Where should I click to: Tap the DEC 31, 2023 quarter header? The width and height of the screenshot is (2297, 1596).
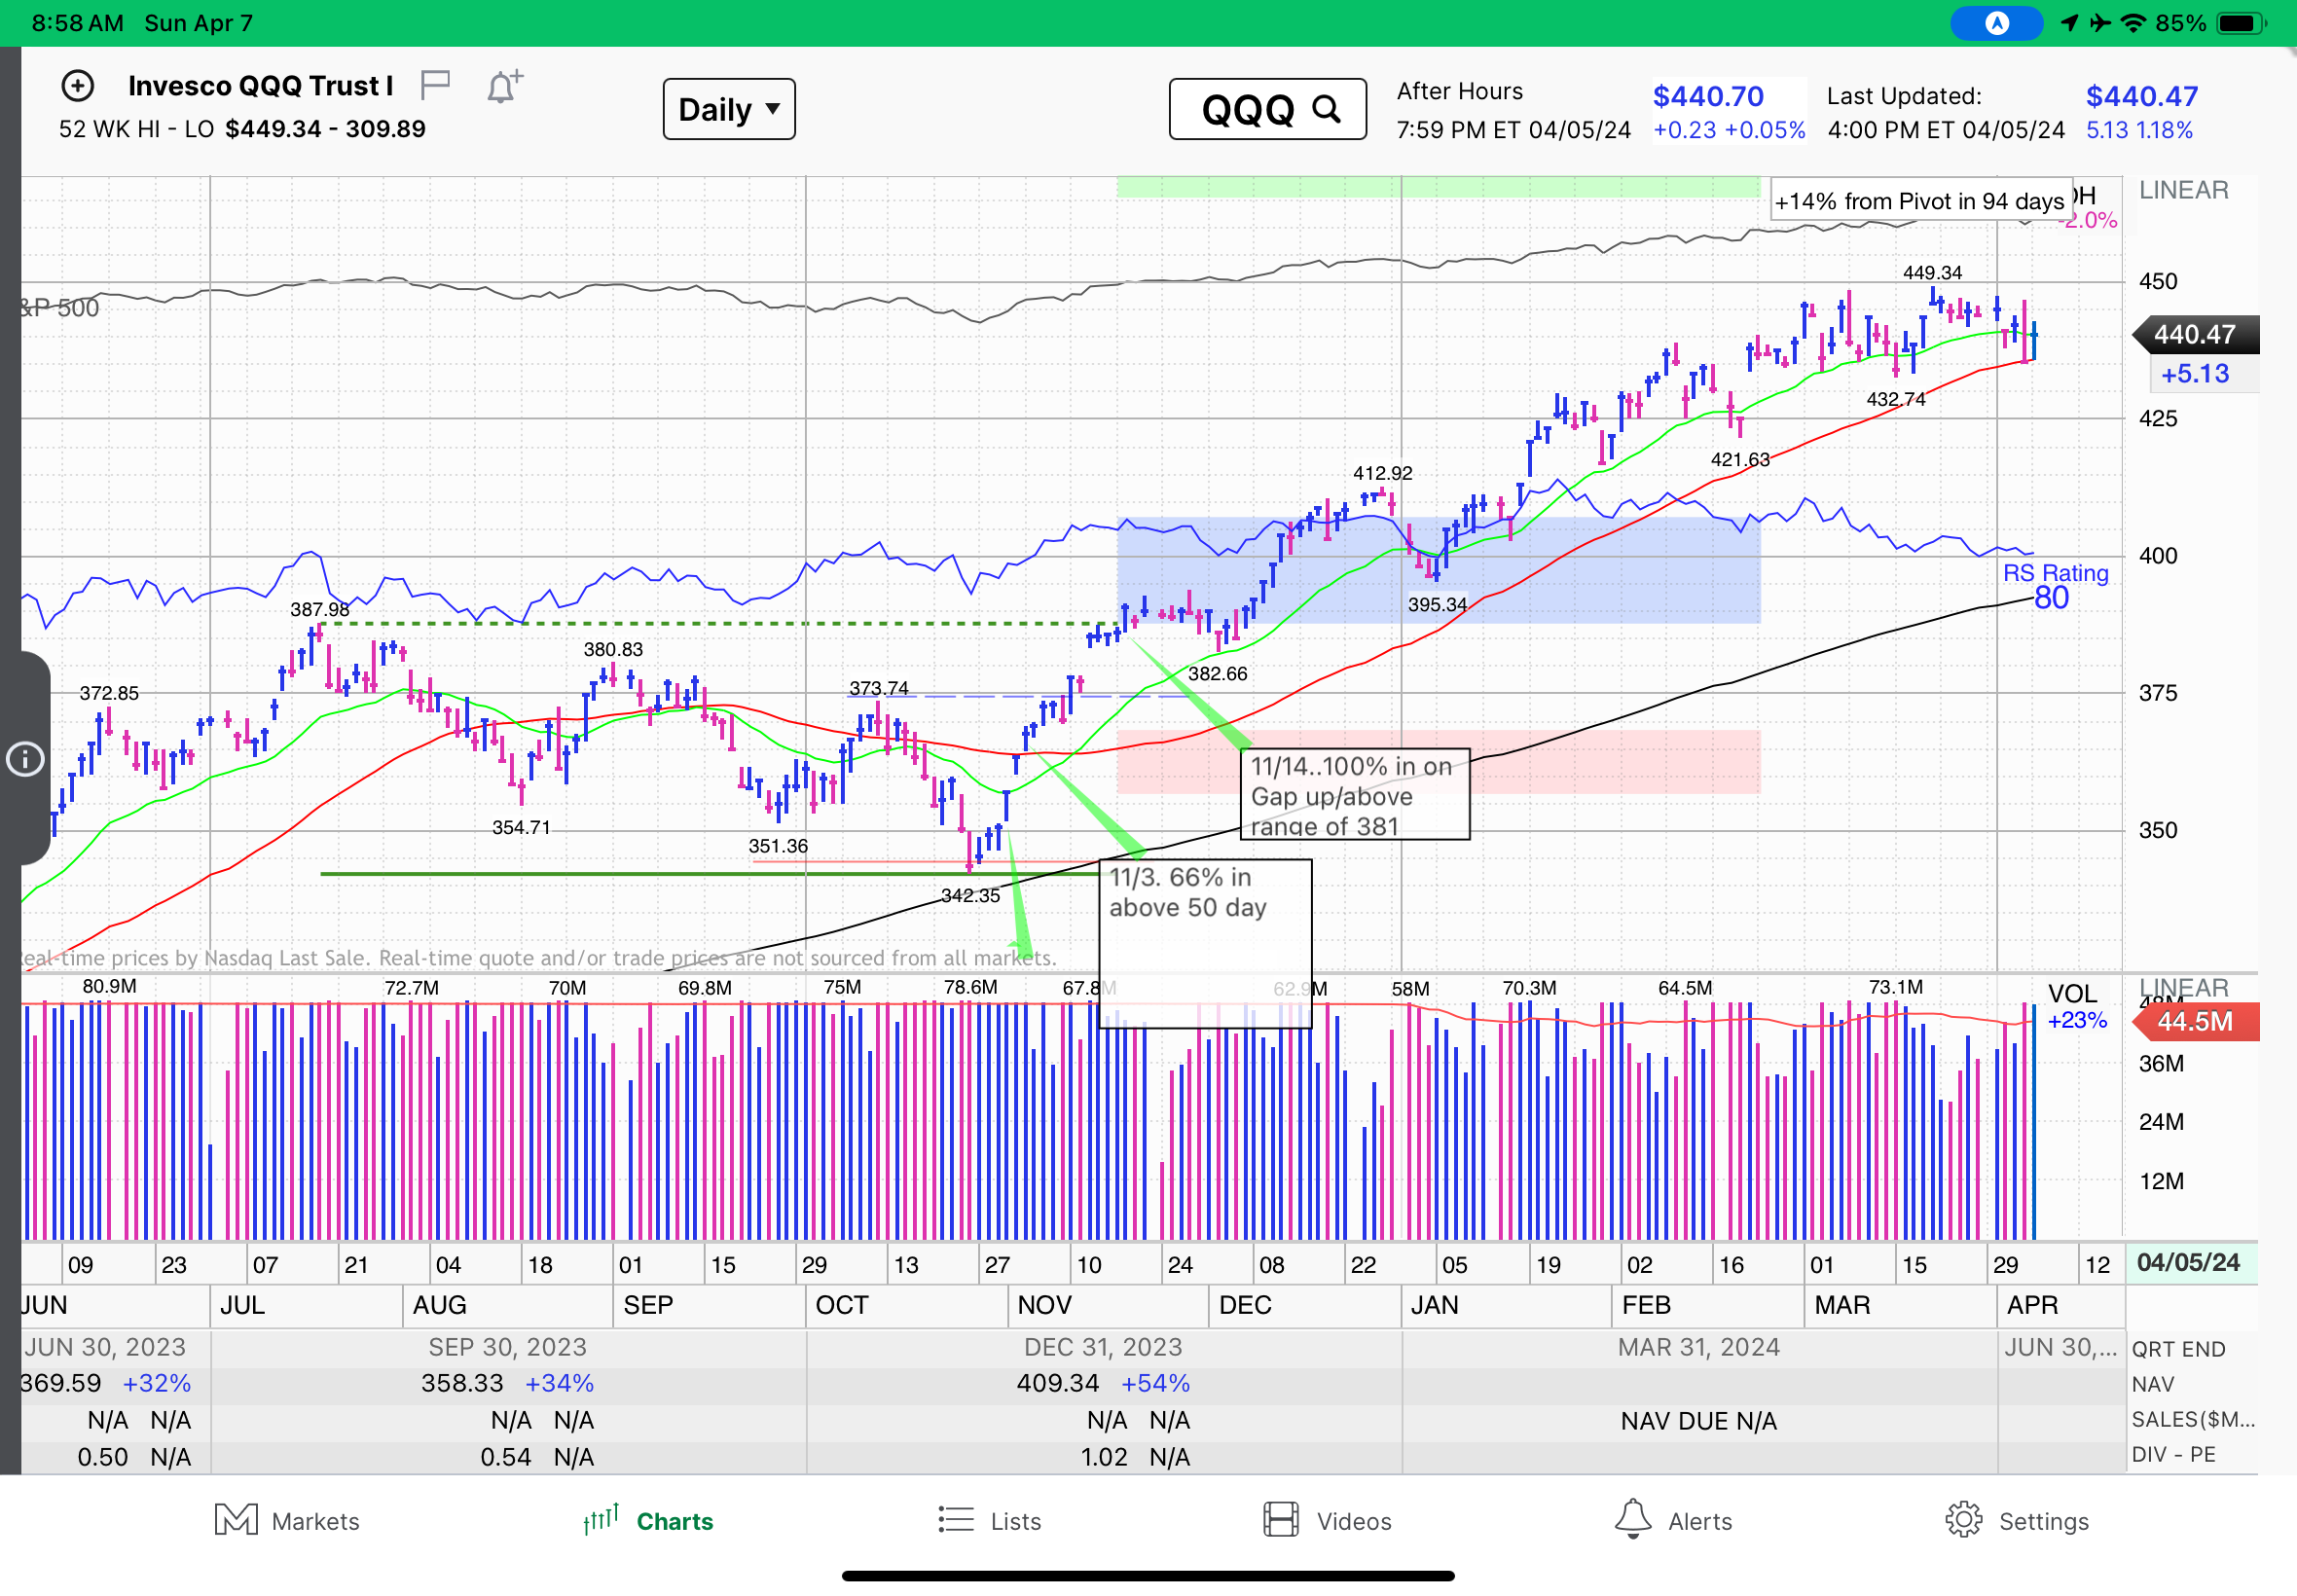pyautogui.click(x=1103, y=1347)
